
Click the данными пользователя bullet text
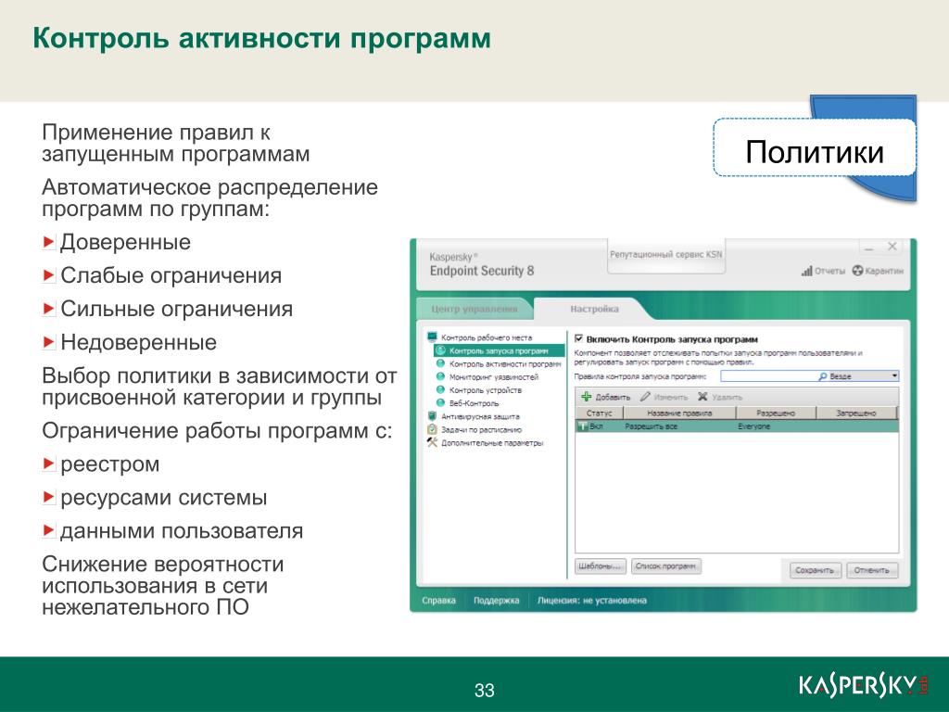point(182,531)
